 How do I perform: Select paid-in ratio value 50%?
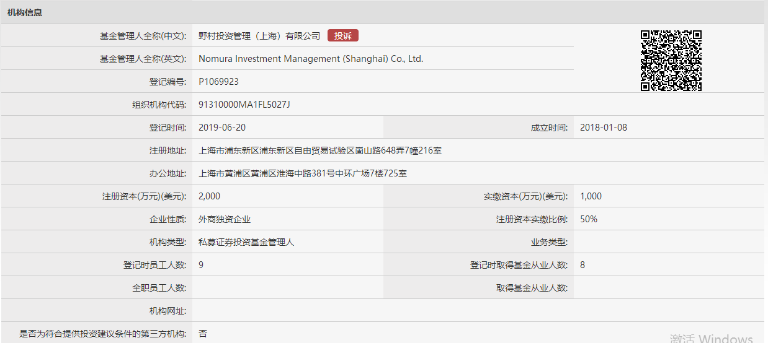[589, 219]
